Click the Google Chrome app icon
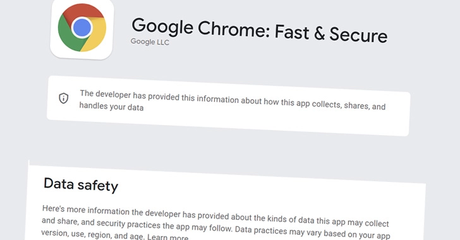This screenshot has width=460, height=240. coord(82,28)
